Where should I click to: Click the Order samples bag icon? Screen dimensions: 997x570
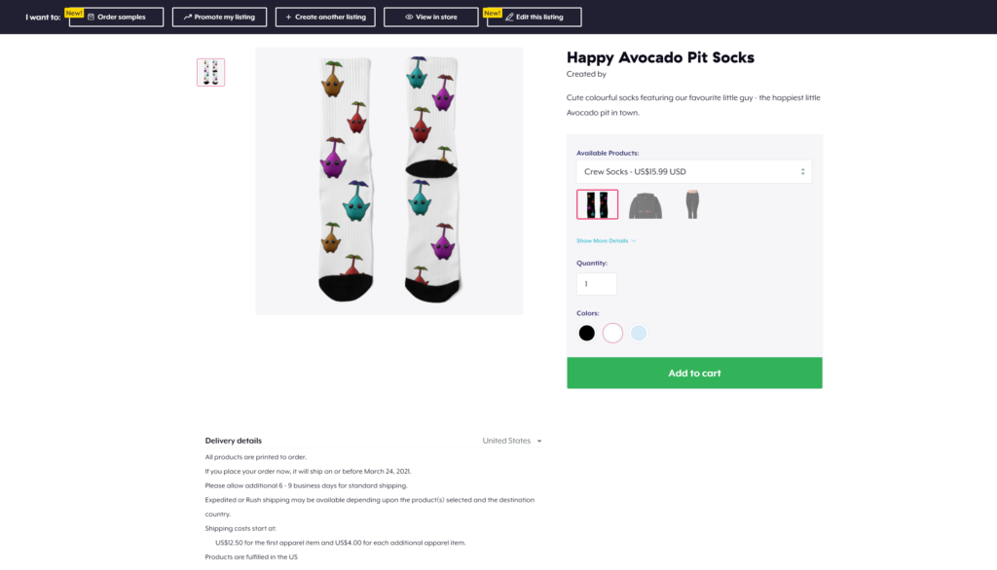(x=91, y=18)
